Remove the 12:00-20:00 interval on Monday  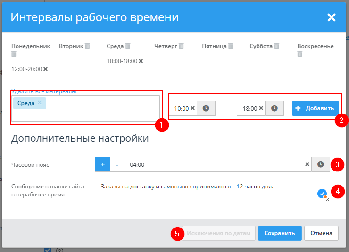[45, 69]
